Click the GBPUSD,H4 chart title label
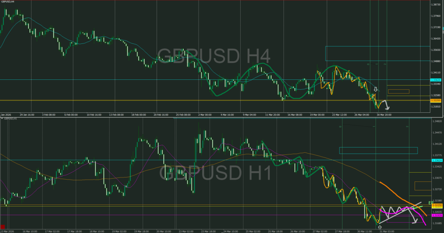The height and width of the screenshot is (233, 444). point(8,3)
